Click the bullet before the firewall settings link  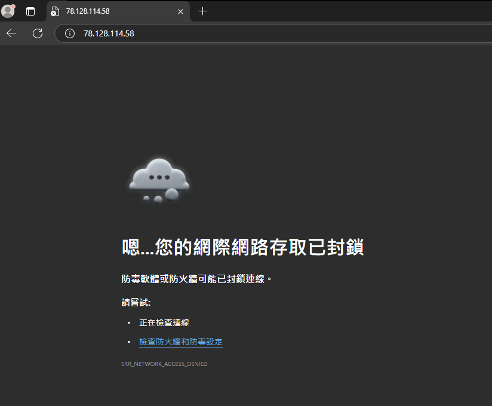pyautogui.click(x=128, y=342)
